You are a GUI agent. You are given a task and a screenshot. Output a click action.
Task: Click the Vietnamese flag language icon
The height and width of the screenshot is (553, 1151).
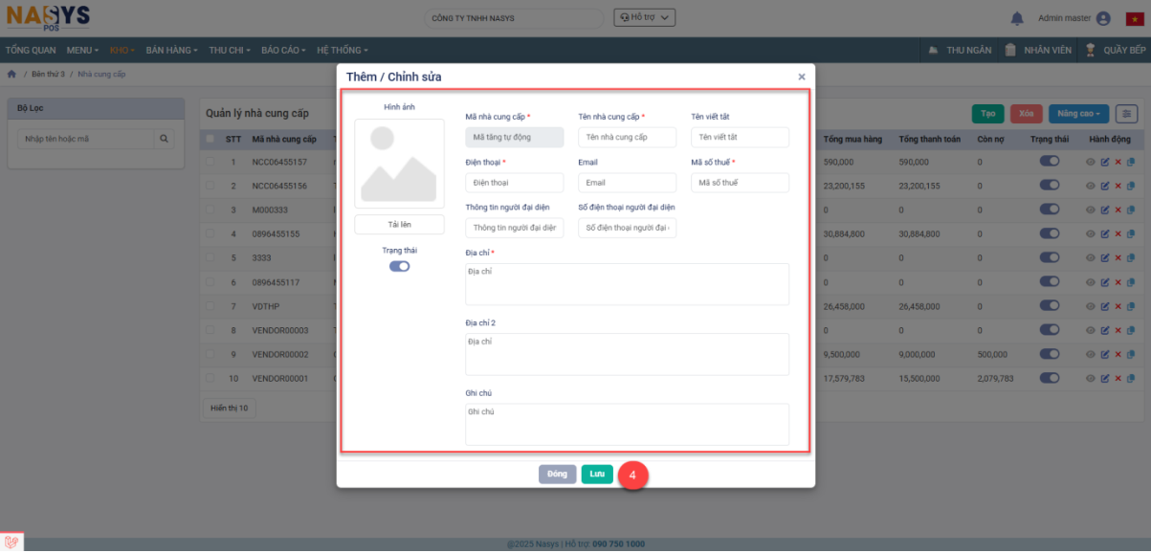coord(1136,18)
